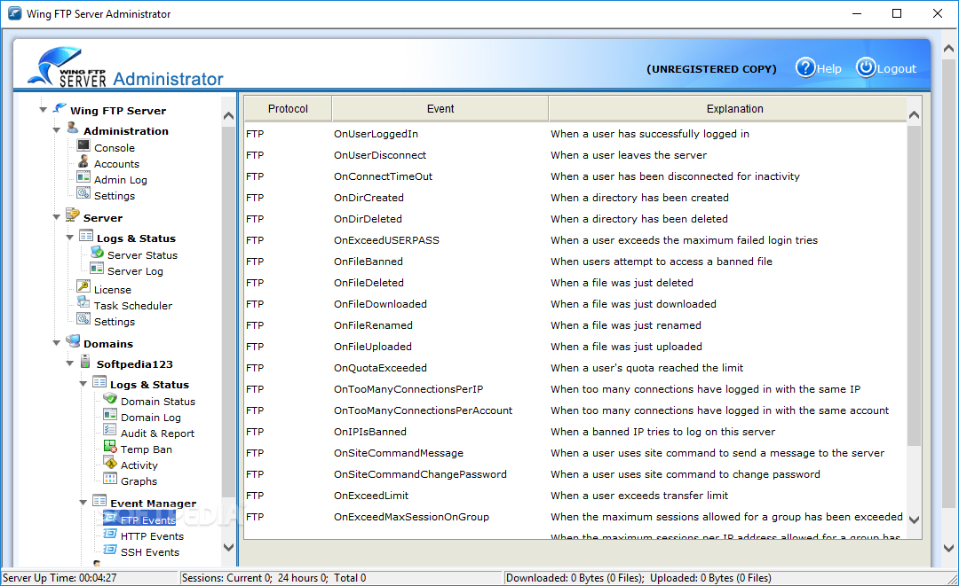Select the OnQuotaExceeded event

point(575,368)
